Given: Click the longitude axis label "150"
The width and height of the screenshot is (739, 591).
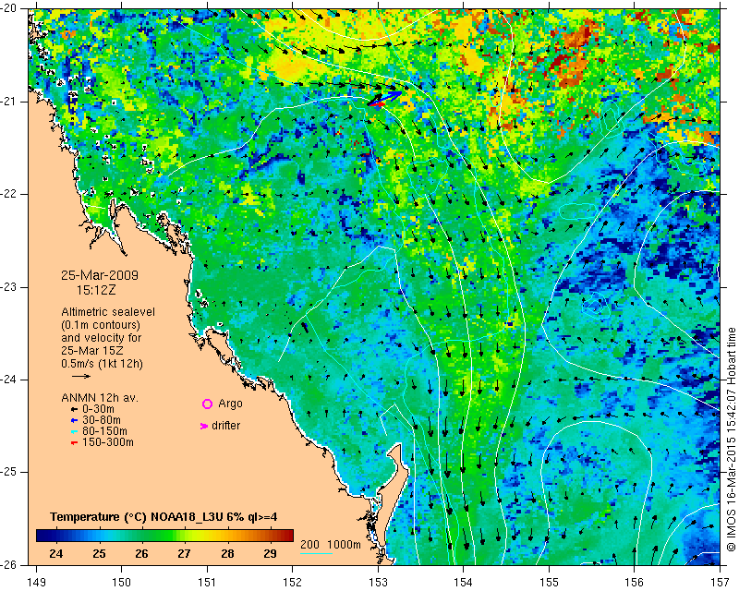Looking at the screenshot, I should pos(122,582).
